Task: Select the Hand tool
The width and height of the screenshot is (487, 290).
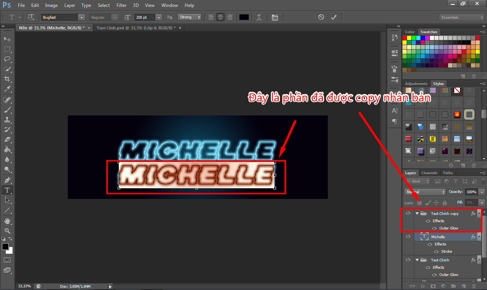Action: point(7,221)
